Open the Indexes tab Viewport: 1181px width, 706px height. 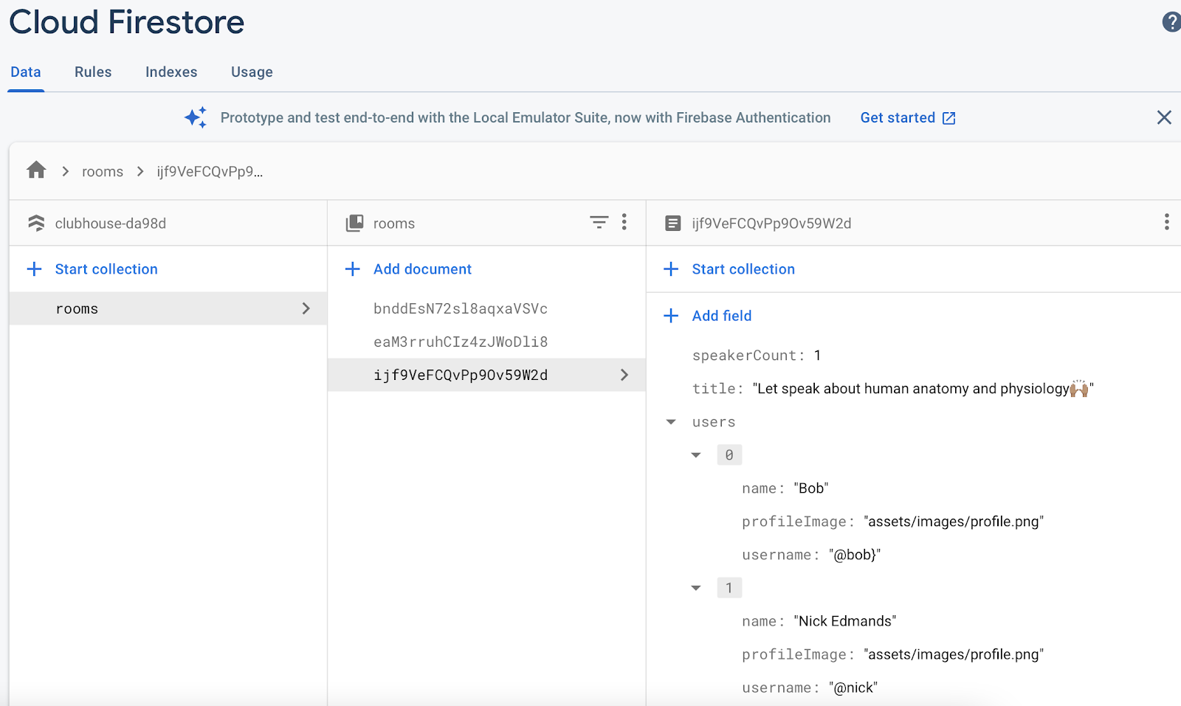[x=171, y=72]
